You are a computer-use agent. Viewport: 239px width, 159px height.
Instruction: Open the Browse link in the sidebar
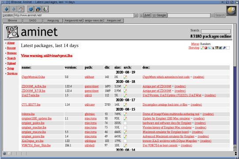[x=12, y=53]
